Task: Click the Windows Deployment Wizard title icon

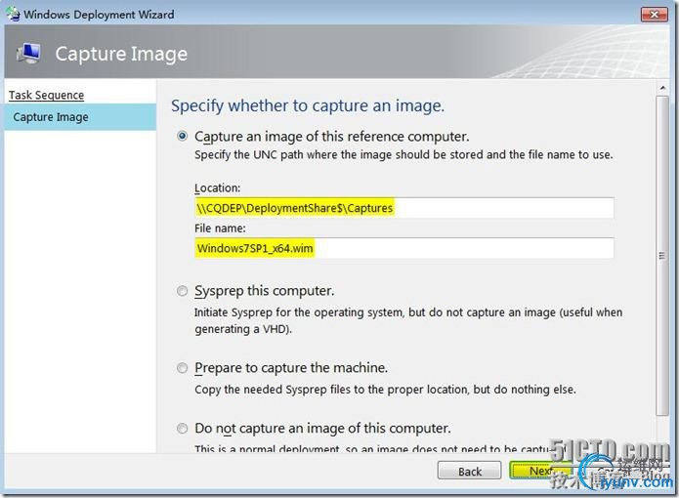Action: point(13,14)
